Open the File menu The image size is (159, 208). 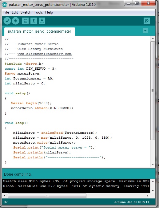tap(6, 12)
